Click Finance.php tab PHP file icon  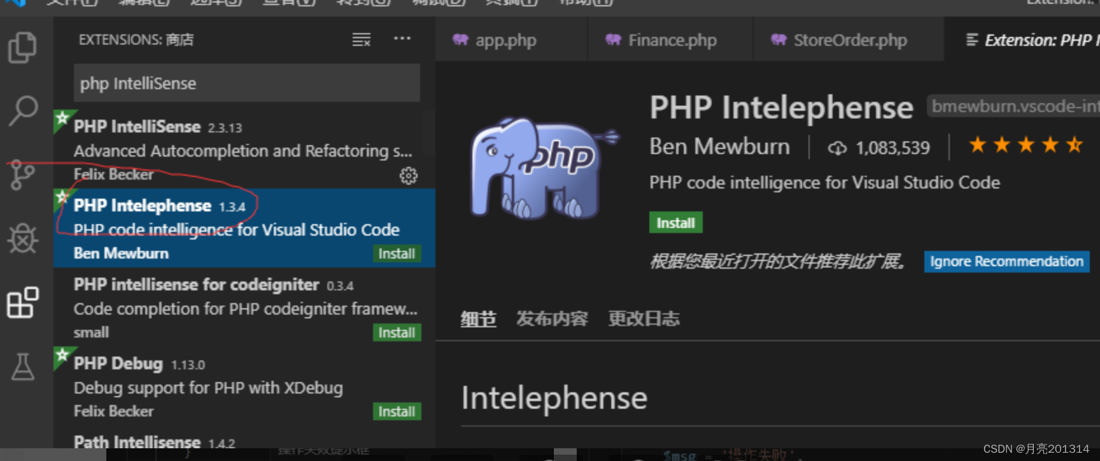point(613,39)
